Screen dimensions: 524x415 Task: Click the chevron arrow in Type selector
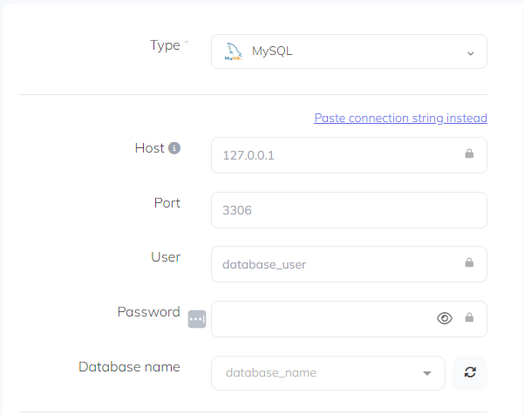(470, 53)
